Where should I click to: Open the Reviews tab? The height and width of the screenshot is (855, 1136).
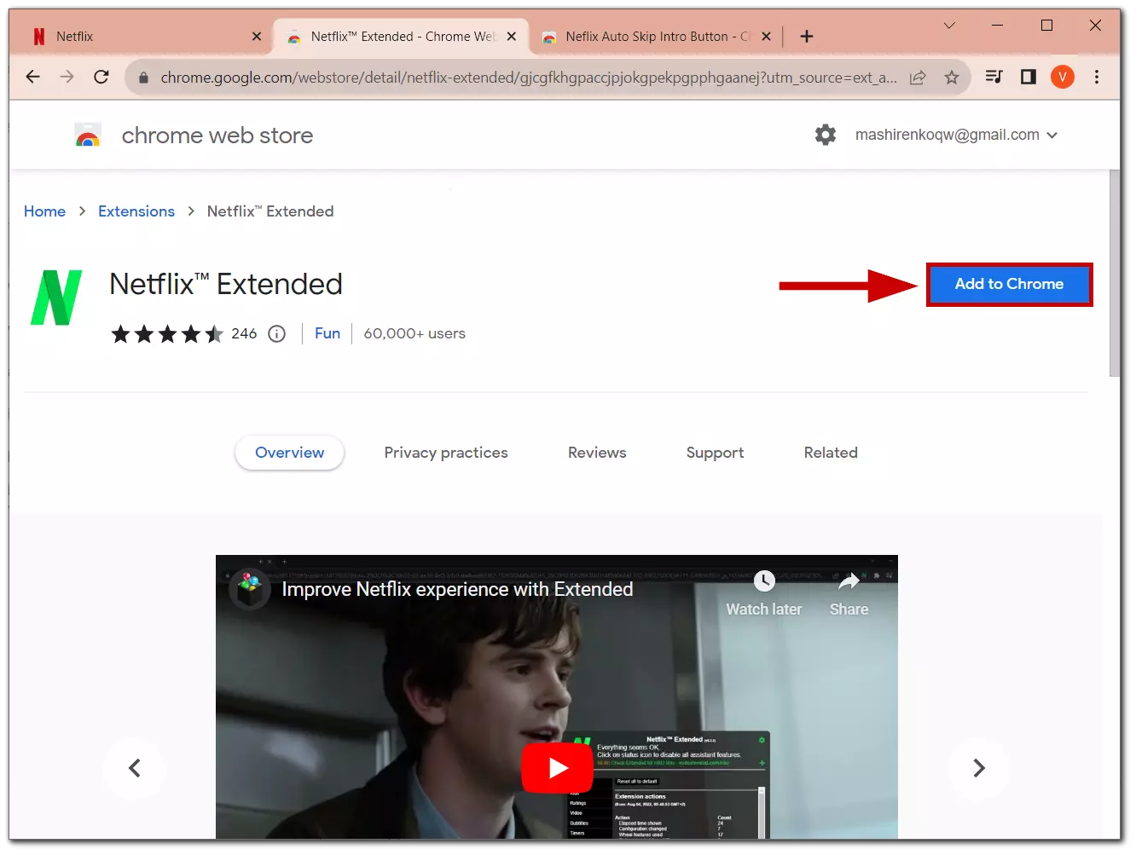point(597,453)
